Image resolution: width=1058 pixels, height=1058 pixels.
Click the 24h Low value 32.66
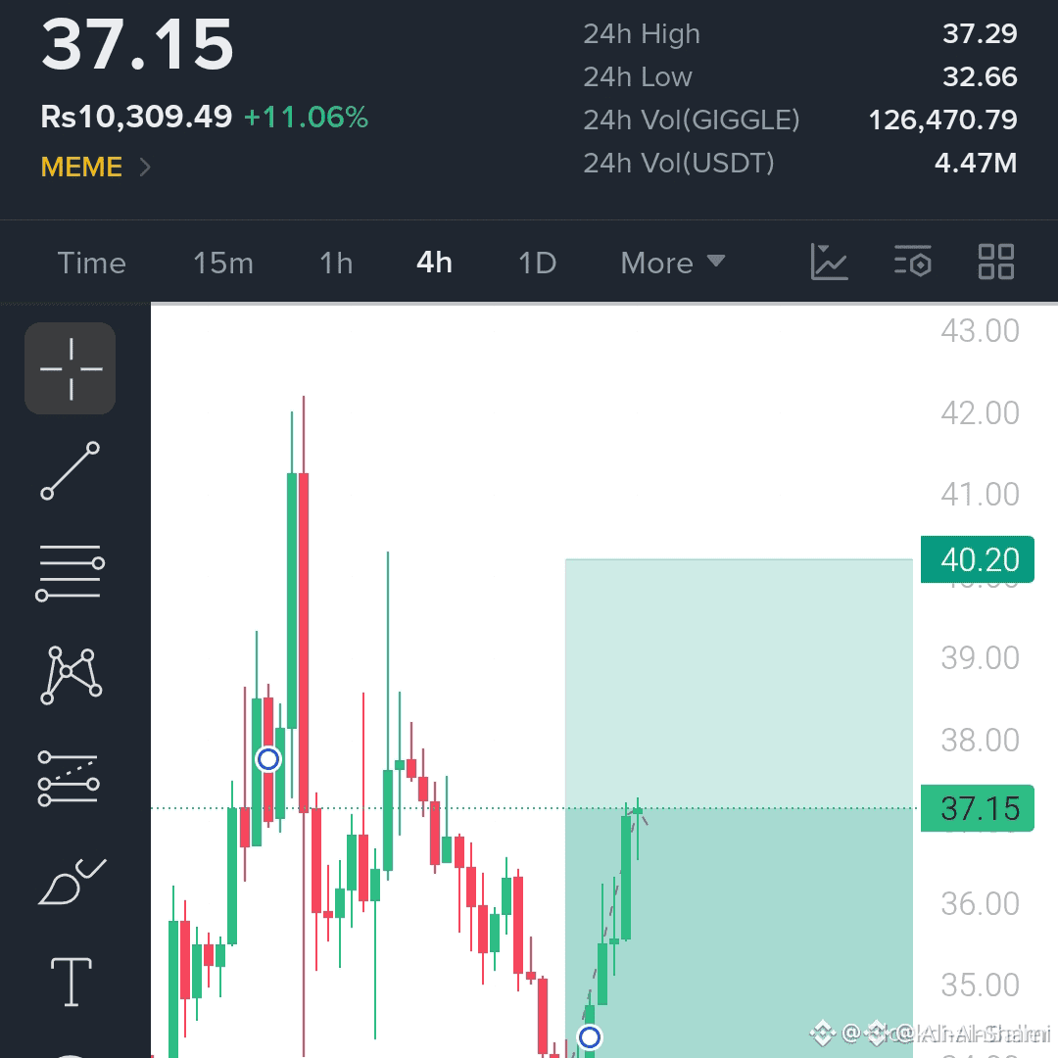pyautogui.click(x=980, y=77)
